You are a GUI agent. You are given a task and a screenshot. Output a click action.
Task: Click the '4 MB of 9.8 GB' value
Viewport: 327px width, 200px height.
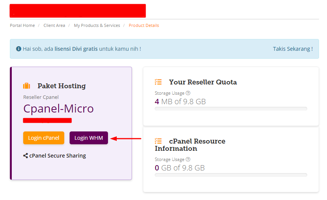coord(180,102)
